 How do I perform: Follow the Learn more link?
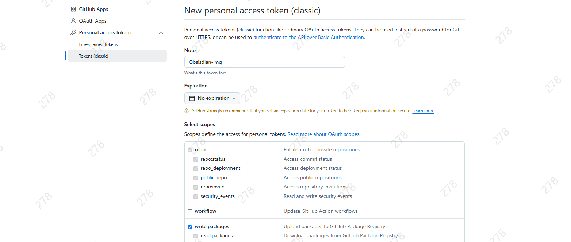423,111
